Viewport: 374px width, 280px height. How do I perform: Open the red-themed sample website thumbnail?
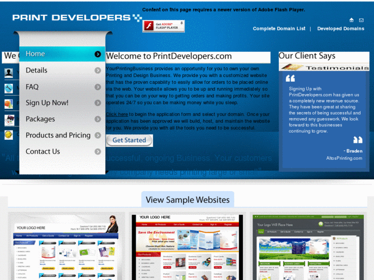[187, 247]
